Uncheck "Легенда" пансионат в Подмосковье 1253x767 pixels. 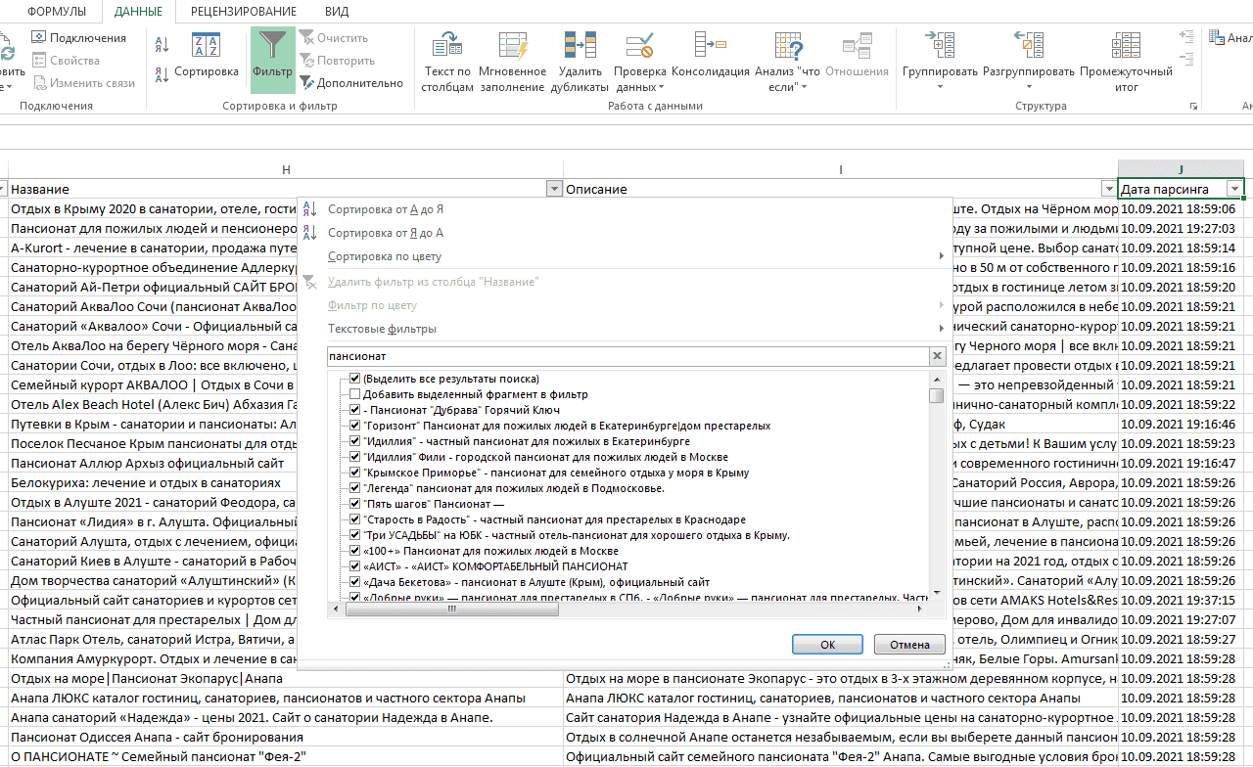click(x=355, y=488)
